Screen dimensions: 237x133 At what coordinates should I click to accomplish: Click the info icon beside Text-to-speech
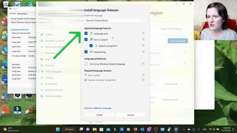[143, 40]
